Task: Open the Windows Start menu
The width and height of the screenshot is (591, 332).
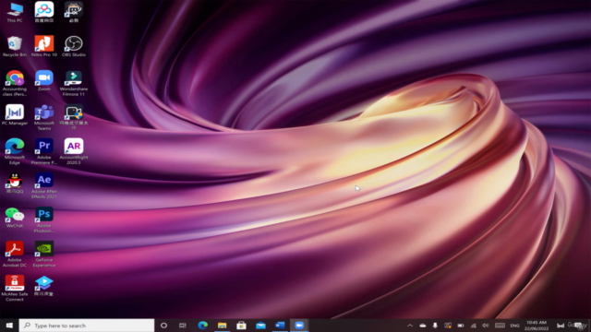Action: (x=9, y=326)
